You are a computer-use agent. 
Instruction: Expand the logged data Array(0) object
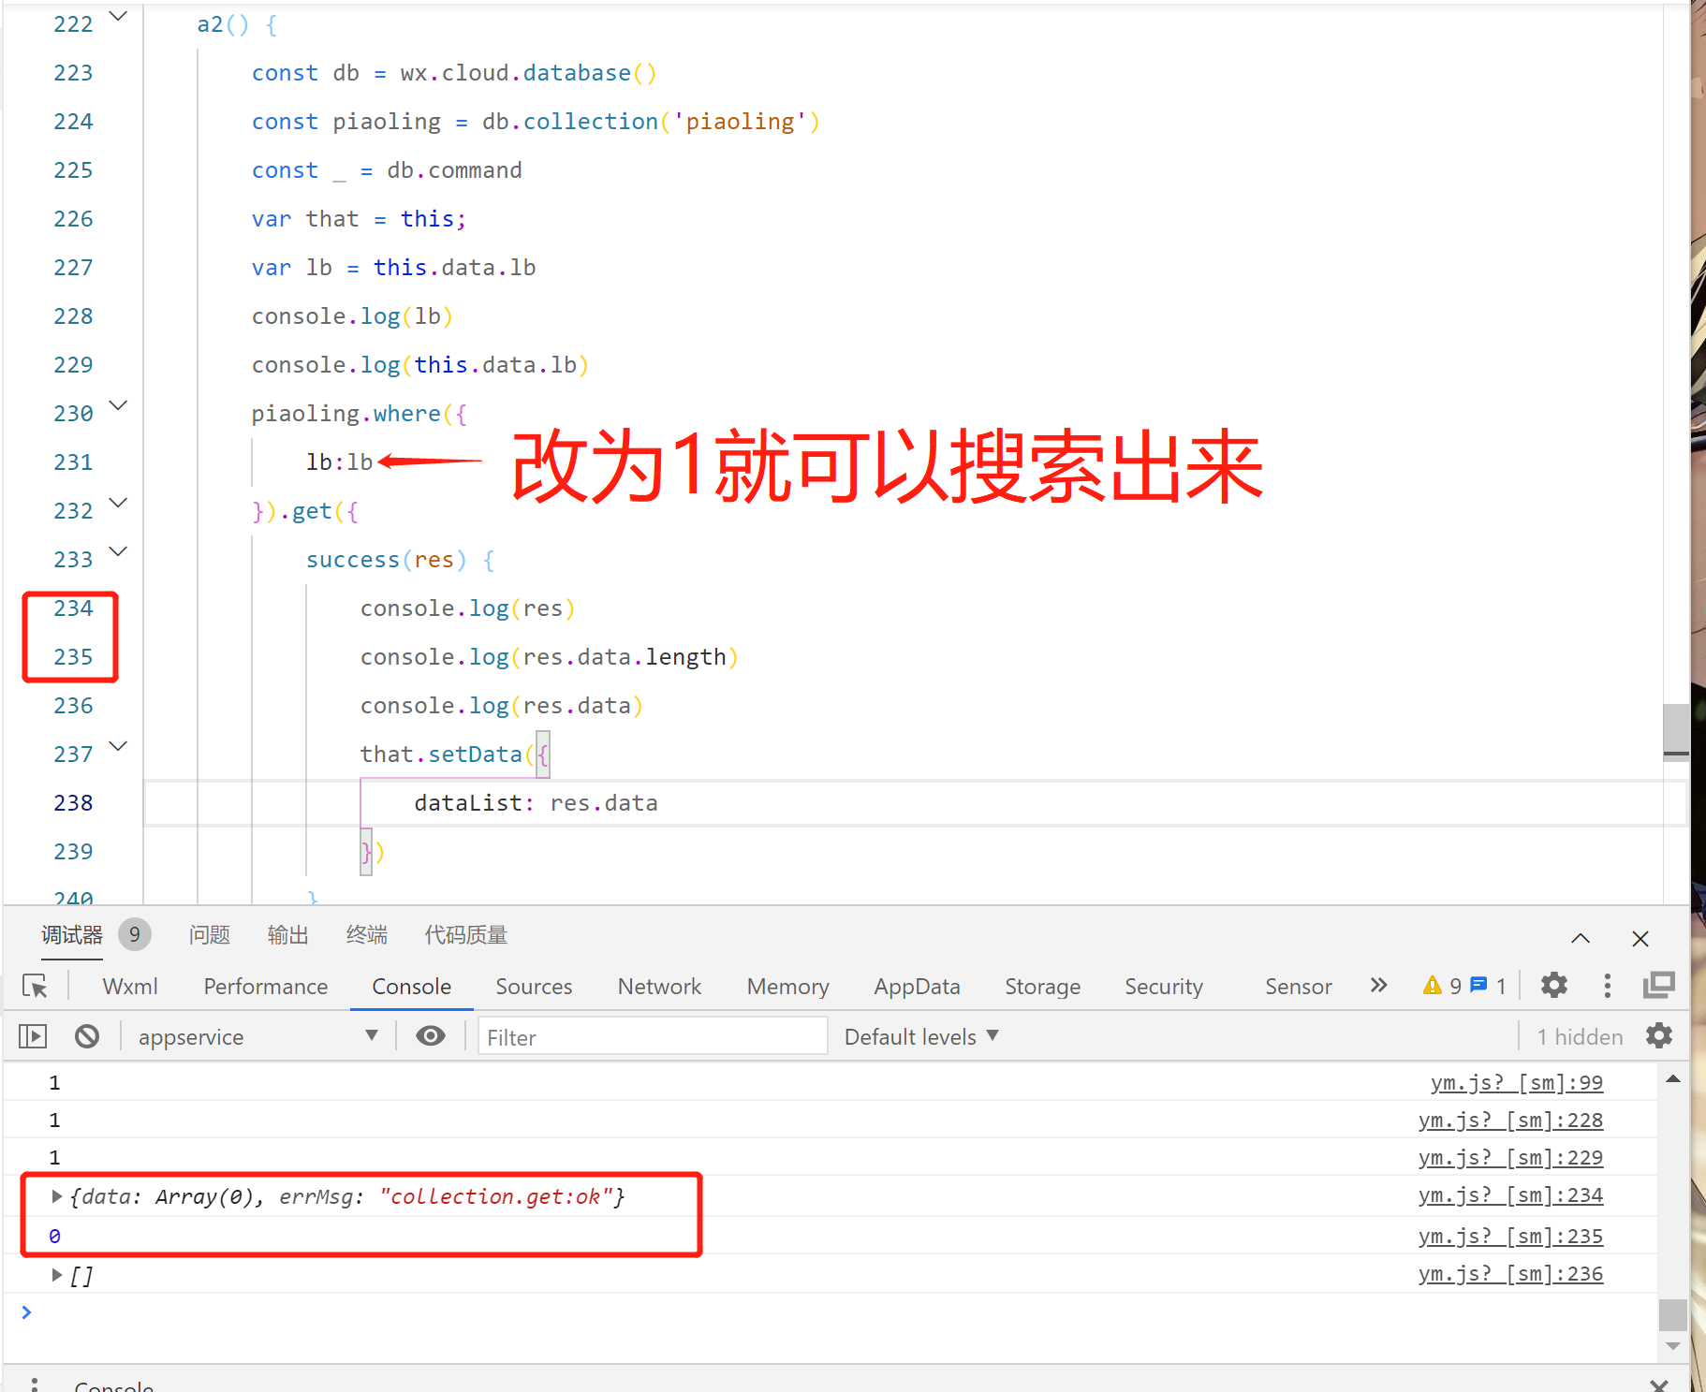pyautogui.click(x=57, y=1195)
